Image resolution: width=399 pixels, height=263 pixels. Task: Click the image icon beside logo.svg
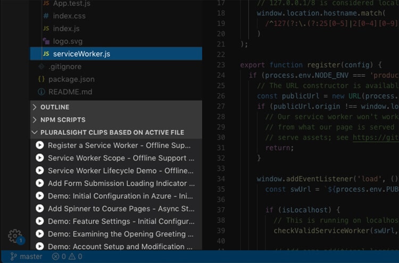[46, 41]
